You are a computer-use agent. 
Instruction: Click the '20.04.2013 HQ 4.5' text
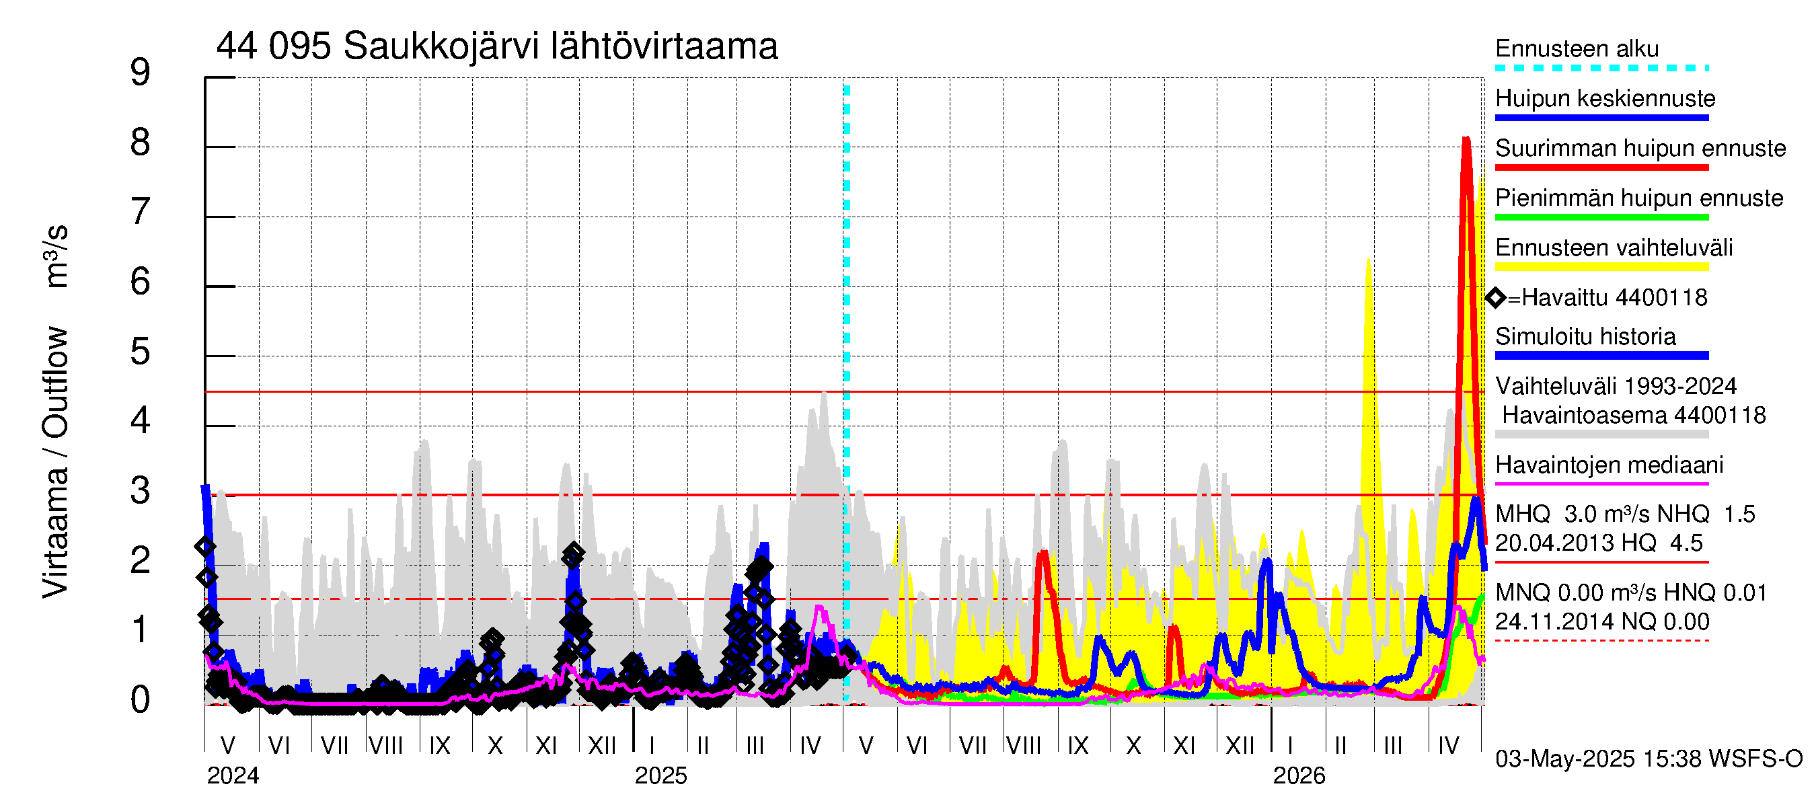coord(1599,543)
